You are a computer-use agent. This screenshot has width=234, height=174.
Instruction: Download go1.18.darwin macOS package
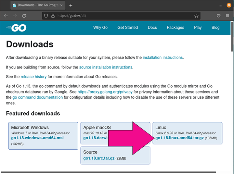(96, 138)
